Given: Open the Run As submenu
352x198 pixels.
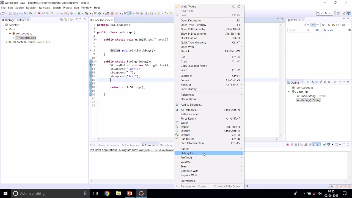Looking at the screenshot, I should [x=209, y=149].
